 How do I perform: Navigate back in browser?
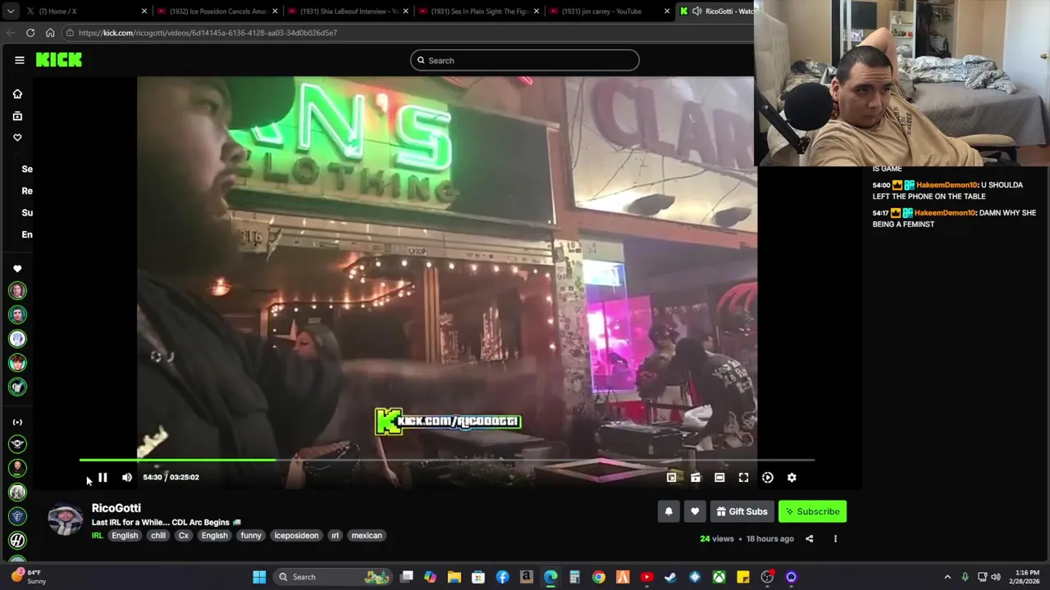11,33
